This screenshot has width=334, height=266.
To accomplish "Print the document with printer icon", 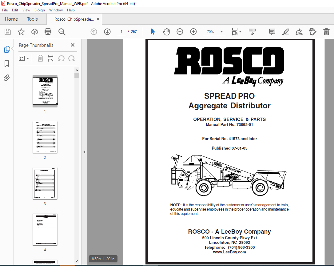I will (x=48, y=32).
